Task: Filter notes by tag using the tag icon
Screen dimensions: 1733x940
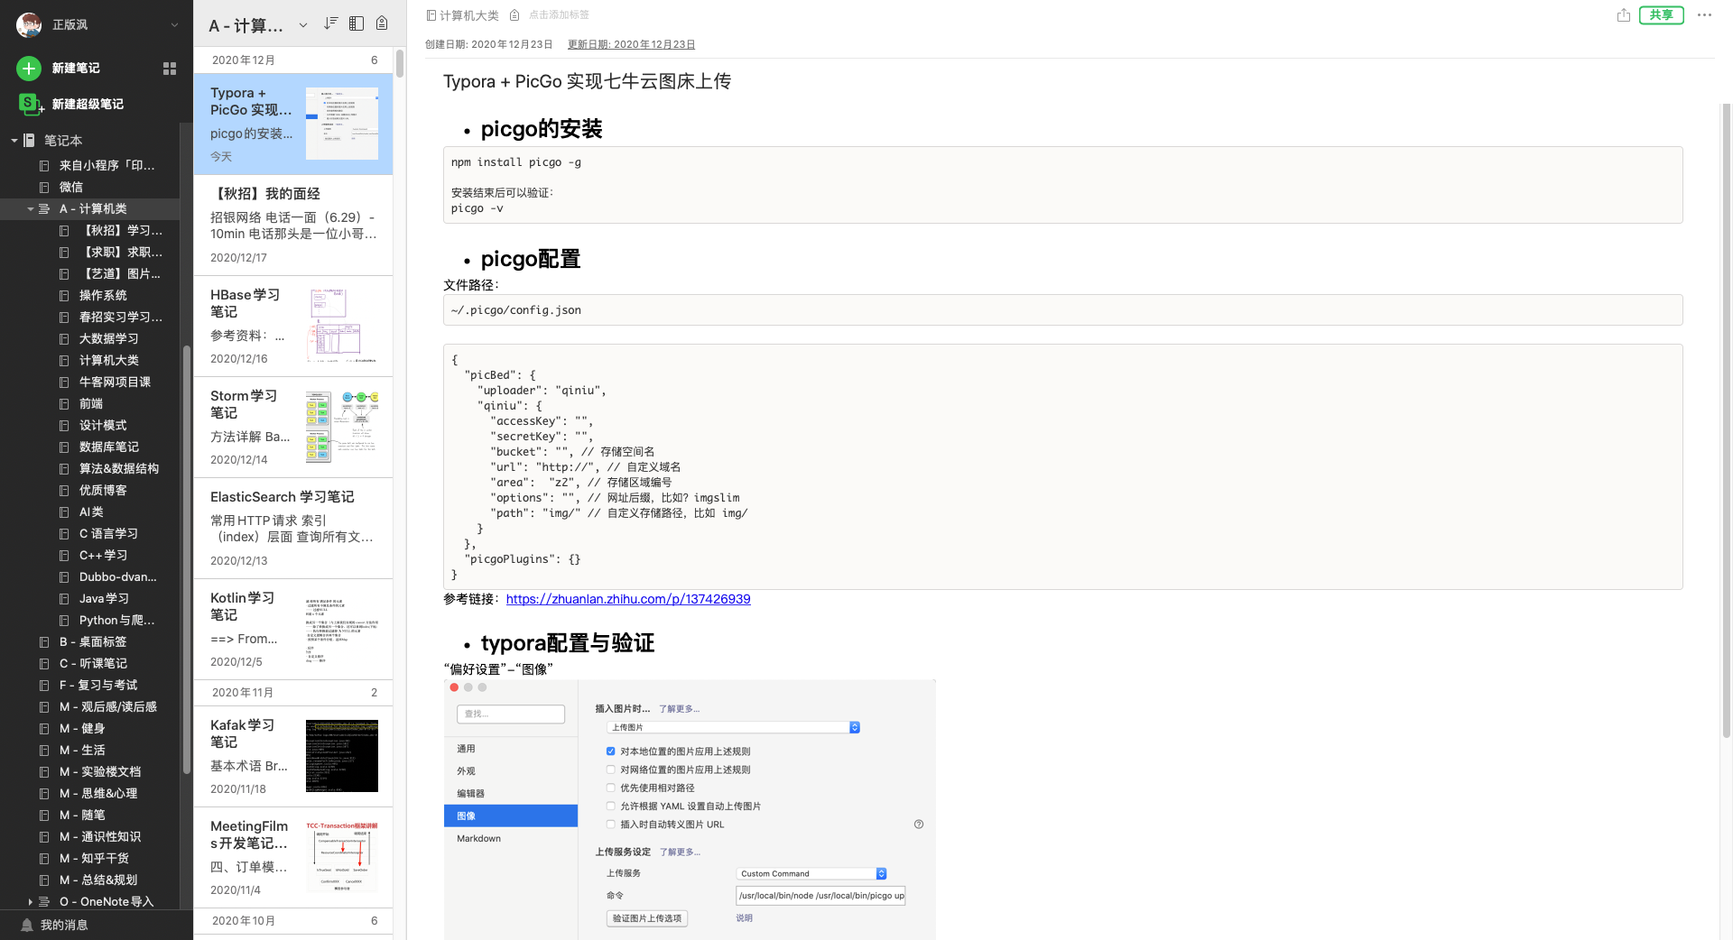Action: [x=382, y=23]
